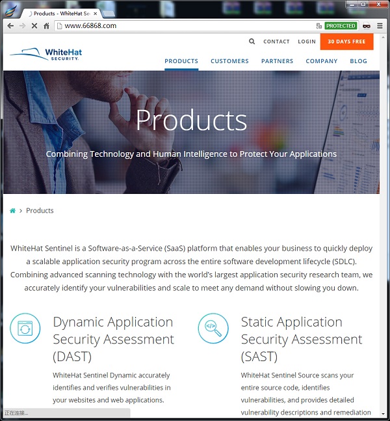Image resolution: width=390 pixels, height=421 pixels.
Task: Open the COMPANY nav menu
Action: (x=322, y=61)
